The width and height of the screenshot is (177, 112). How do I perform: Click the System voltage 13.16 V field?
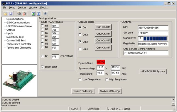pos(100,67)
